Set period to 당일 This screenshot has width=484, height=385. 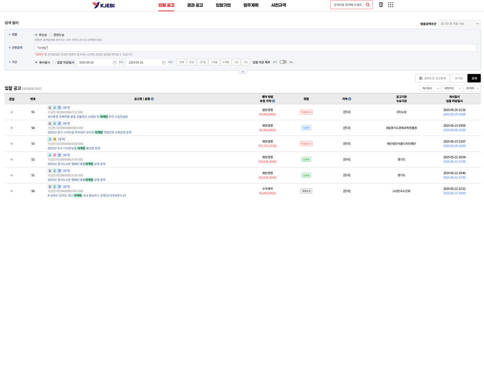(x=191, y=62)
